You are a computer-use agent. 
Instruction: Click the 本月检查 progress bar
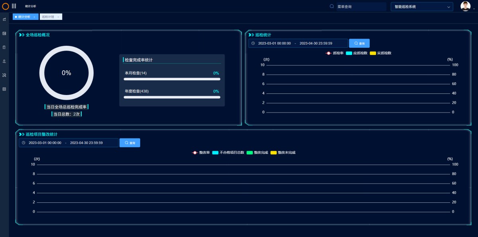[x=172, y=79]
